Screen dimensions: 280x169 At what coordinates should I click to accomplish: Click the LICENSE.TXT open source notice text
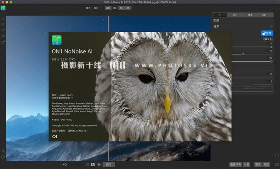tap(70, 131)
